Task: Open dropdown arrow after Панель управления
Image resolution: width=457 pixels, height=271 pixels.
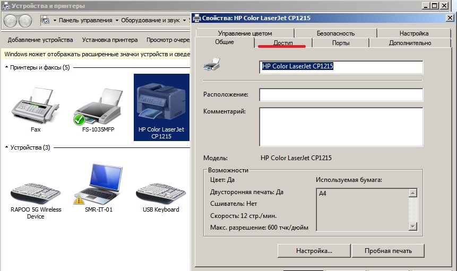Action: (117, 20)
